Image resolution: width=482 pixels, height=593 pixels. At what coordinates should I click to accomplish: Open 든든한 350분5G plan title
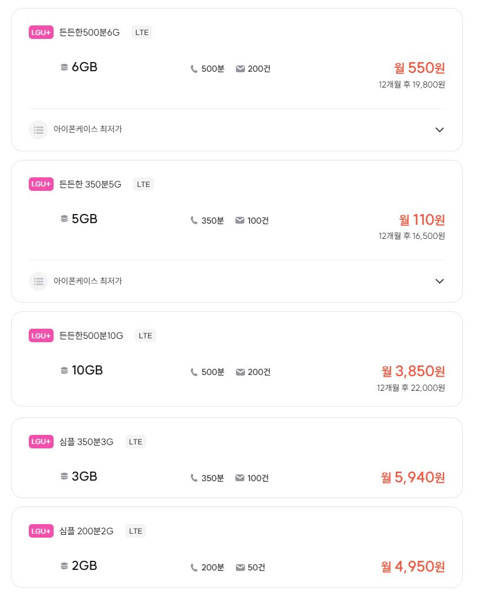[90, 184]
